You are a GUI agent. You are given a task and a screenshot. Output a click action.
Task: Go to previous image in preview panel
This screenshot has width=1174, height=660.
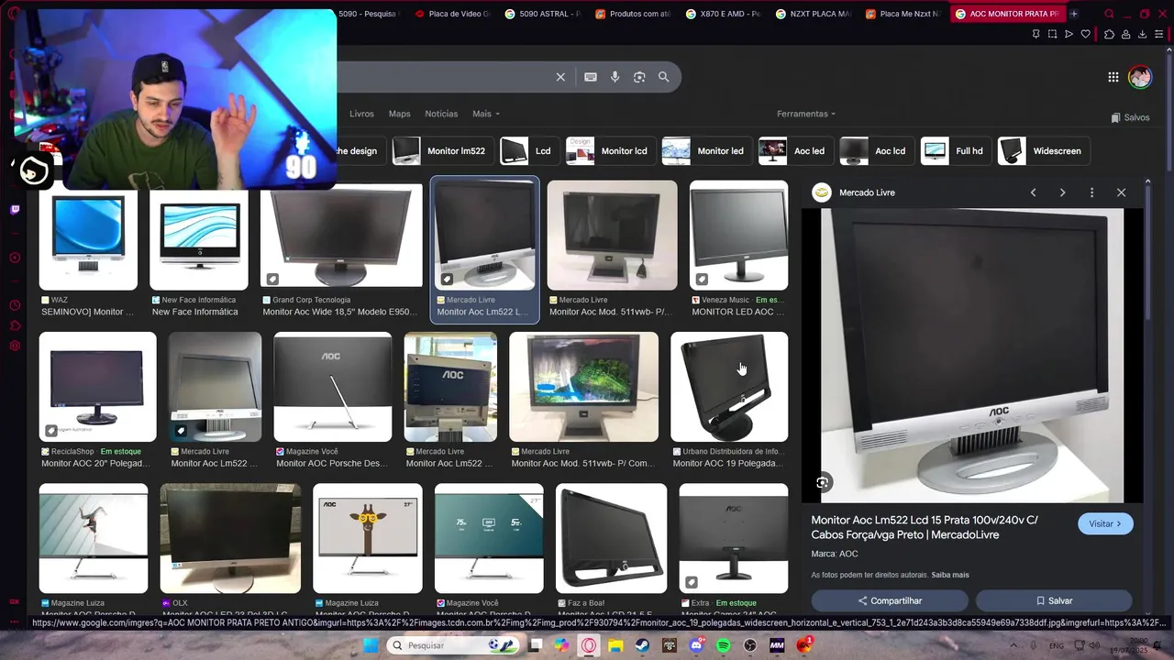[x=1033, y=192]
